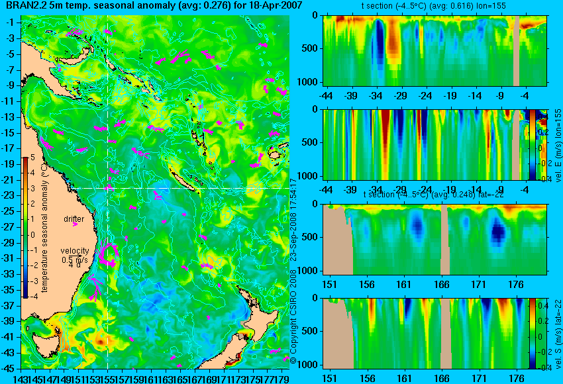Click the '-34' latitude tick under the top temperature section
The height and width of the screenshot is (384, 563).
(x=375, y=96)
